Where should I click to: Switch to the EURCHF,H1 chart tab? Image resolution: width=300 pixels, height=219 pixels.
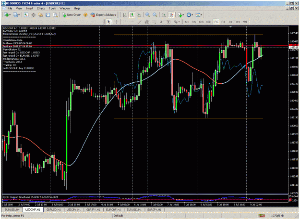point(113,210)
